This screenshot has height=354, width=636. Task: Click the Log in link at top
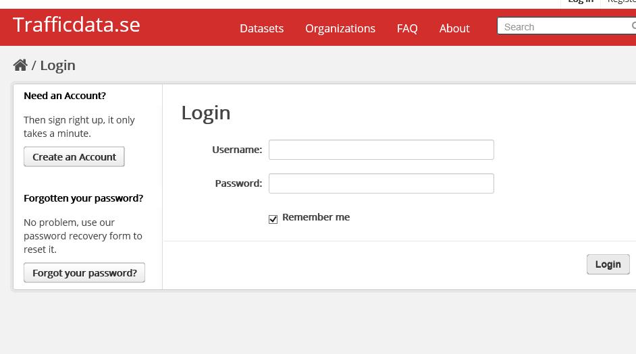pyautogui.click(x=581, y=2)
